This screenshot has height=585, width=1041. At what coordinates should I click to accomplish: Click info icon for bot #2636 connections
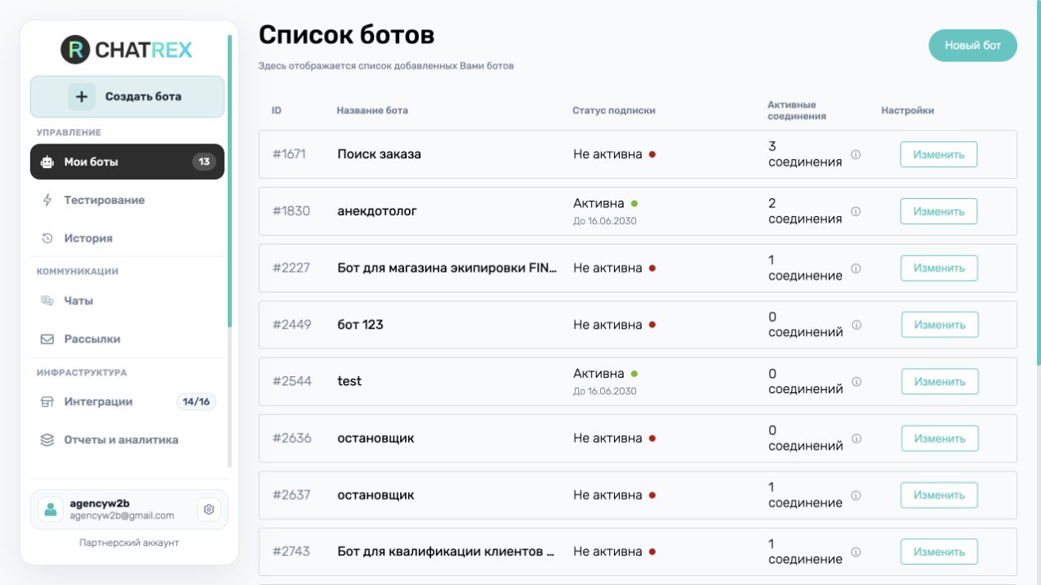coord(856,438)
